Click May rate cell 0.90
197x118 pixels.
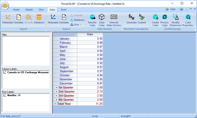[x=90, y=55]
